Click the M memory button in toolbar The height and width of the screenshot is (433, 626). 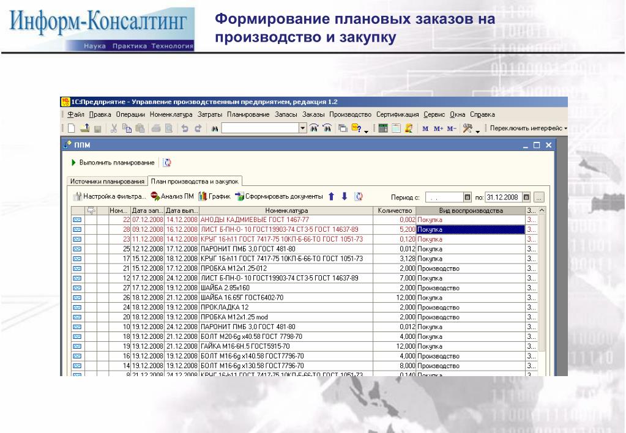click(425, 128)
